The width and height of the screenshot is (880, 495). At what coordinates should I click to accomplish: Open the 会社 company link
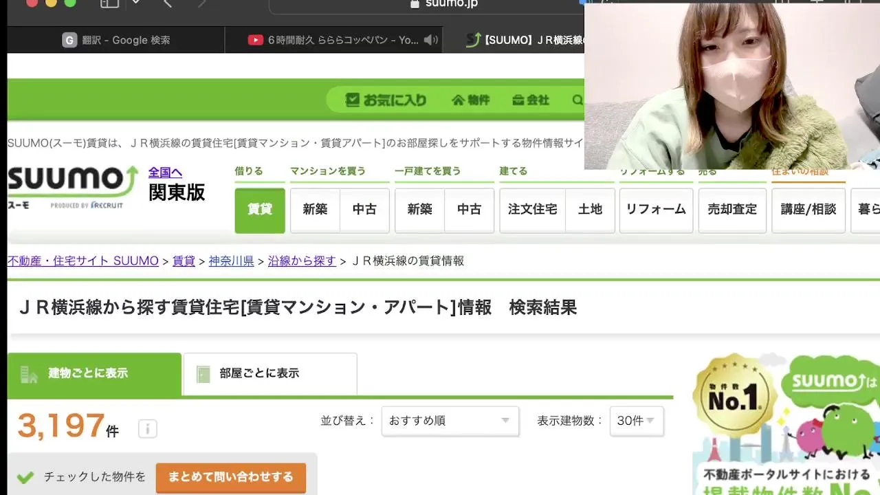pyautogui.click(x=530, y=100)
